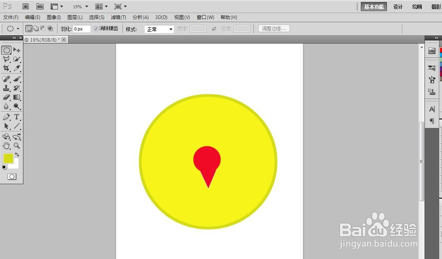Screen dimensions: 442x259
Task: Select the Gradient tool
Action: (x=17, y=97)
